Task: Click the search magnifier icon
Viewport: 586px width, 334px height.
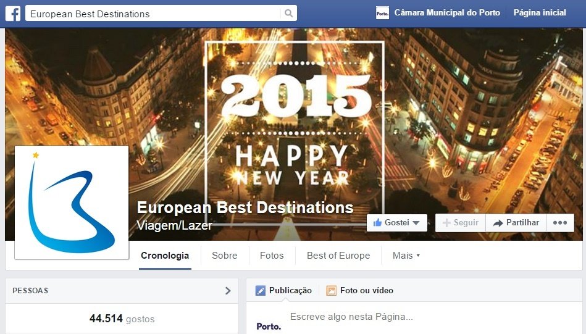Action: [288, 14]
